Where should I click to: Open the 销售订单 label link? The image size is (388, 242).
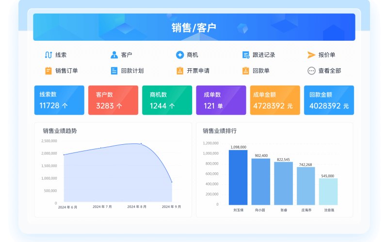pos(66,71)
